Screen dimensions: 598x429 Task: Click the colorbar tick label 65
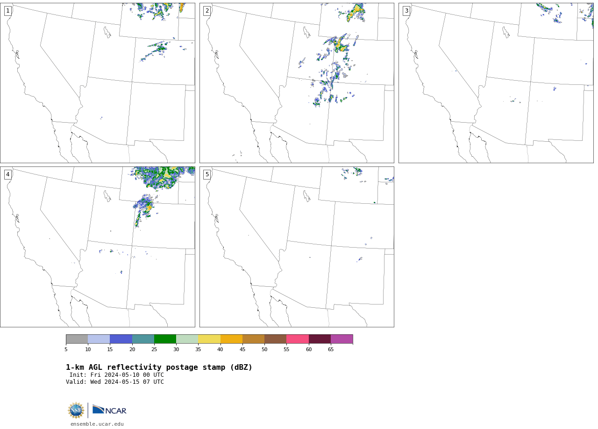331,349
